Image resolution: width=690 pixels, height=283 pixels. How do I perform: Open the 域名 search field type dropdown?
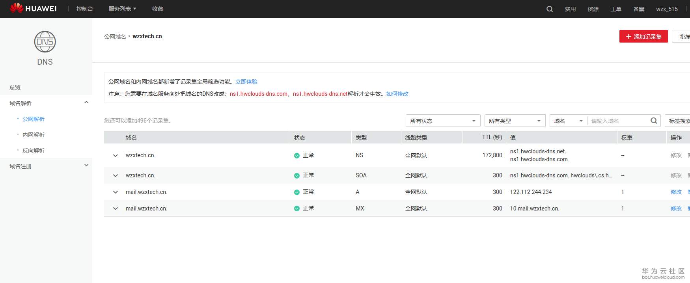pos(568,121)
